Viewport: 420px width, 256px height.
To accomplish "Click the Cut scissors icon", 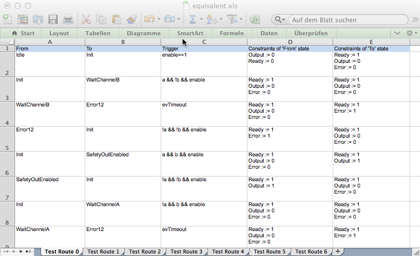I will point(86,20).
